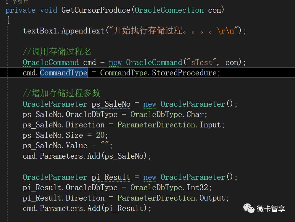Click cmd.Parameters.Add(ps_SaleNo) line

[x=87, y=156]
